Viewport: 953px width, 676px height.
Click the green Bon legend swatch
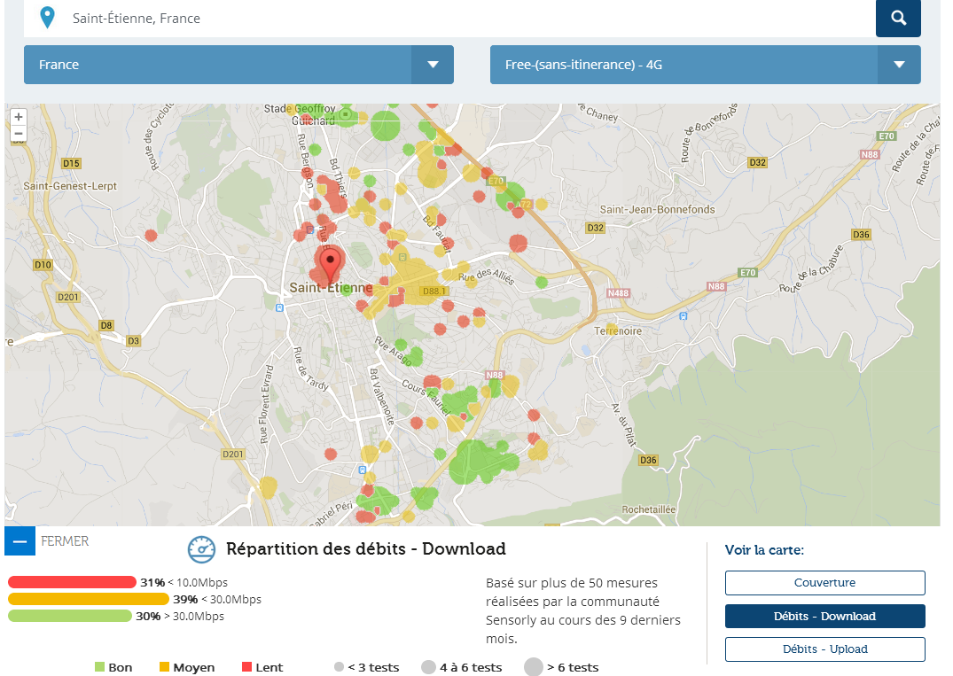[99, 667]
